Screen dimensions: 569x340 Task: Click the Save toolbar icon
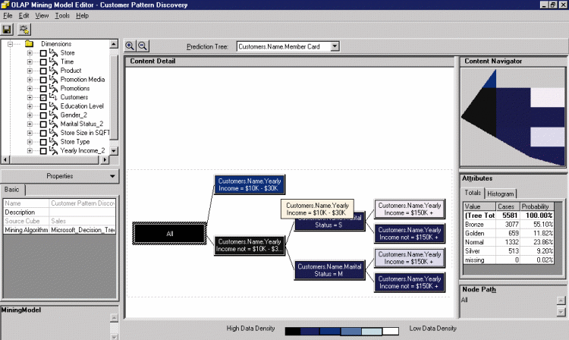click(x=8, y=30)
